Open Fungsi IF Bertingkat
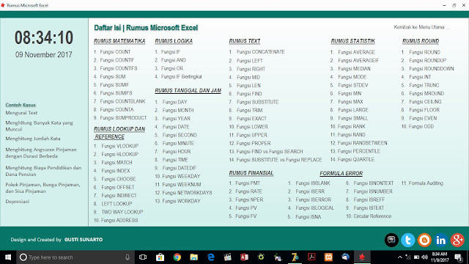Screen dimensions: 469x264 point(182,76)
